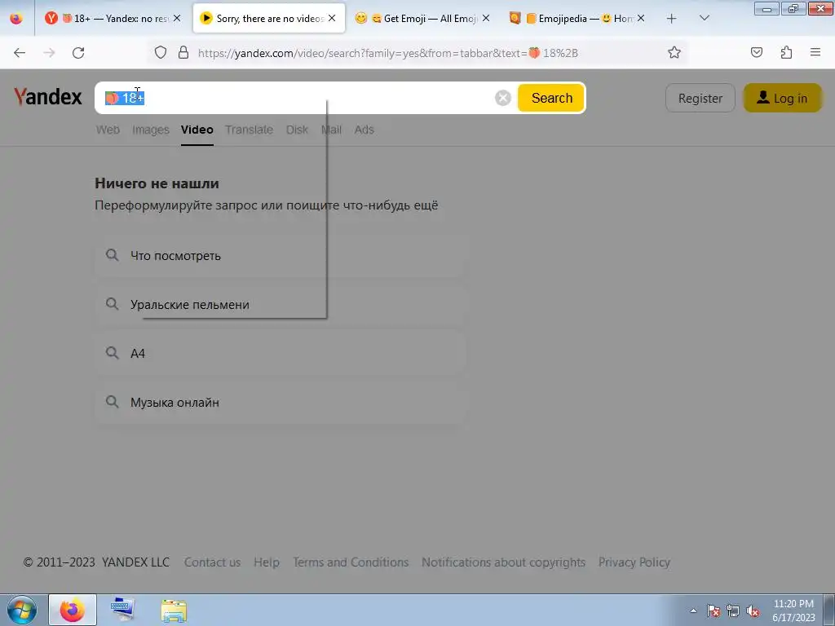
Task: Select suggestion 'Что посмотреть'
Action: (280, 255)
